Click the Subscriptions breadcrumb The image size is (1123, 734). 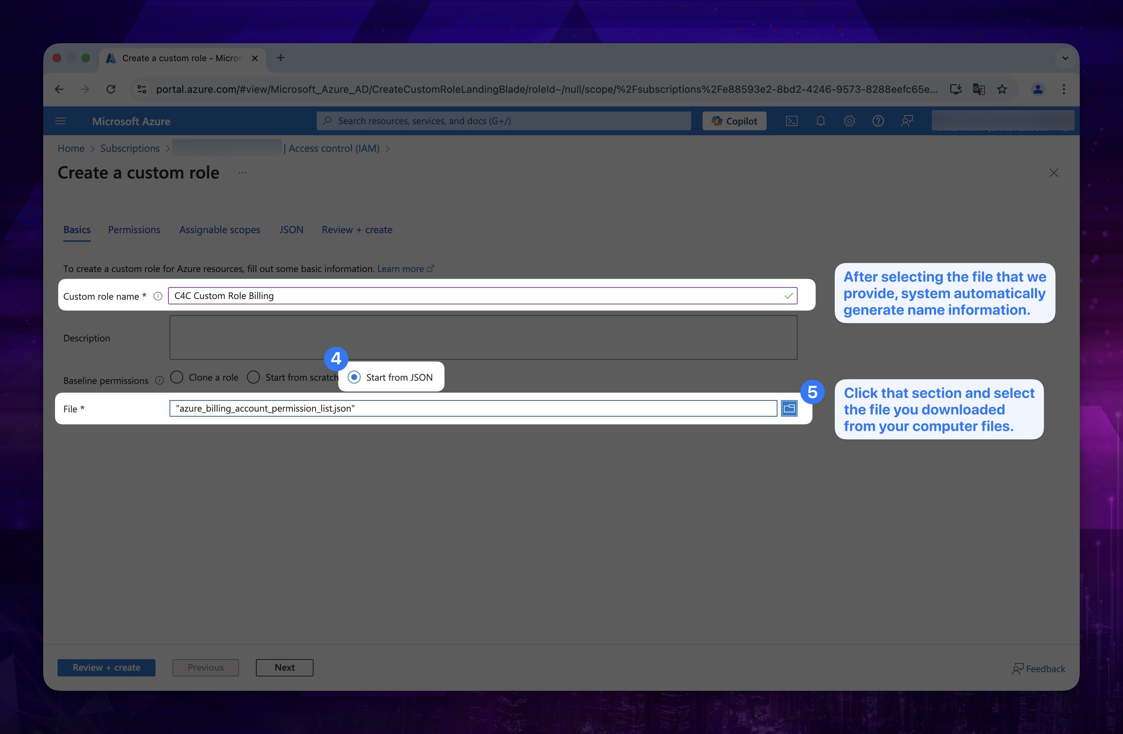point(130,148)
